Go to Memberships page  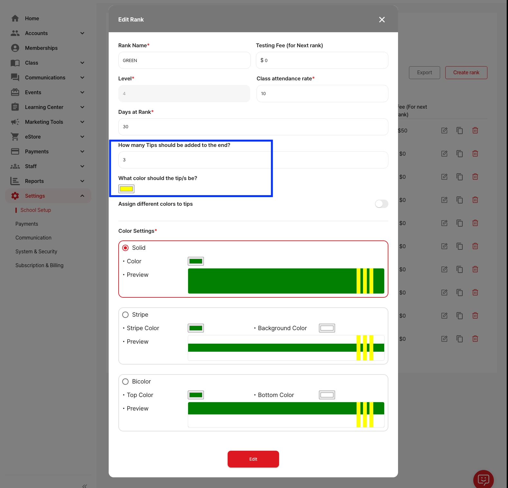click(x=41, y=48)
